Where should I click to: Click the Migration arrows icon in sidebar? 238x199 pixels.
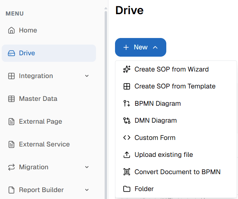click(x=11, y=167)
